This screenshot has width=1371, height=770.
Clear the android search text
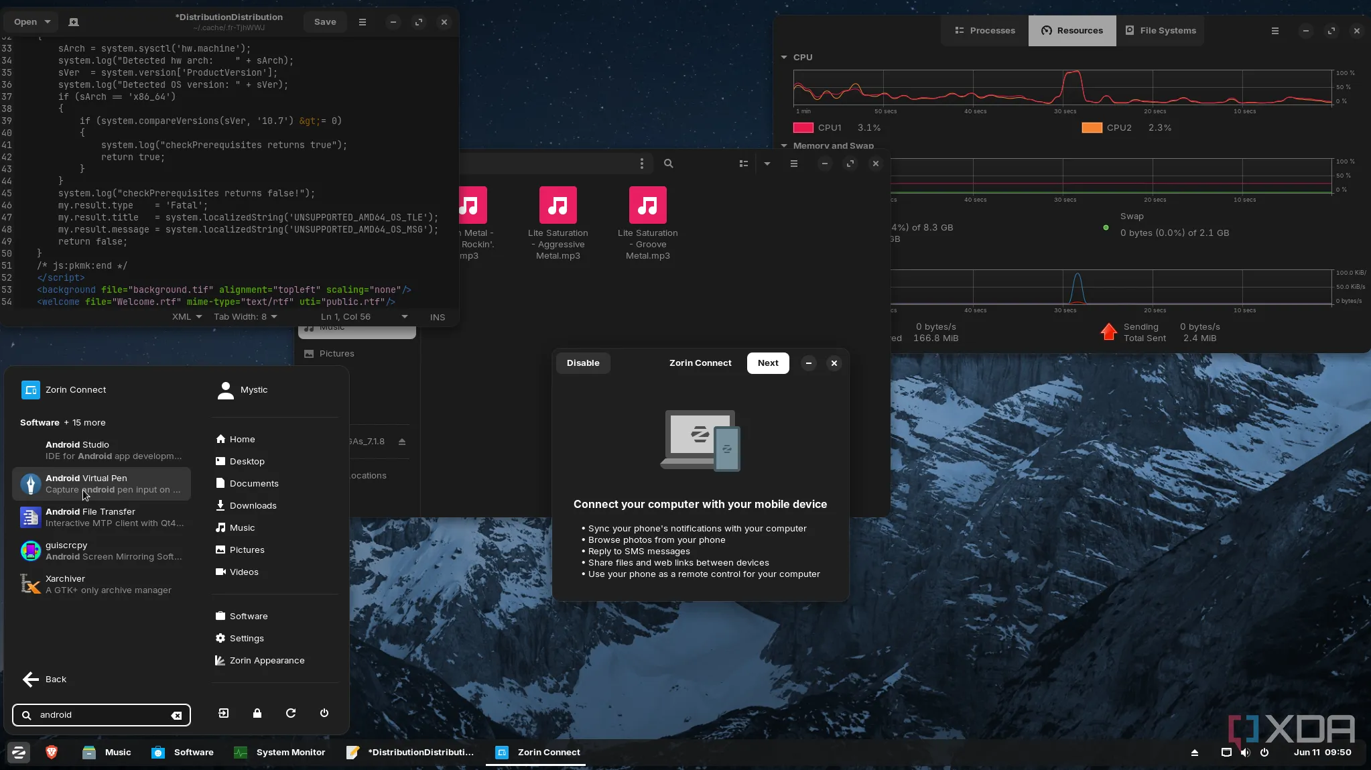click(176, 715)
